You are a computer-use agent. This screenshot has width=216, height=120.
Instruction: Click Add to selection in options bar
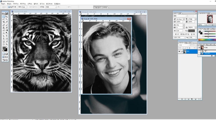coord(11,7)
